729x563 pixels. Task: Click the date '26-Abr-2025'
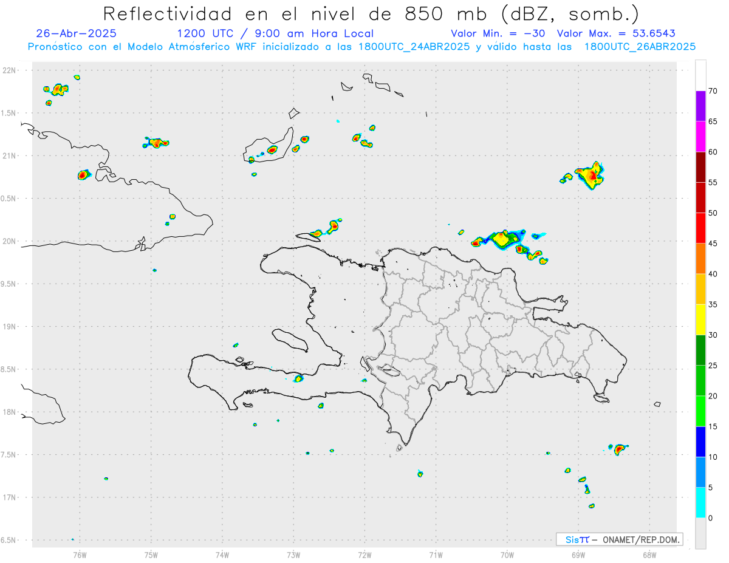[77, 33]
